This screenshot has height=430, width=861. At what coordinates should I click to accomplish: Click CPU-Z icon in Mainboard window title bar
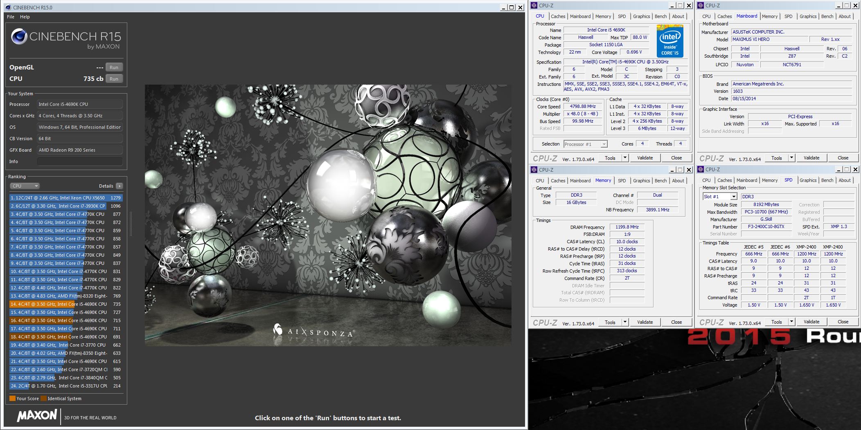click(x=700, y=5)
